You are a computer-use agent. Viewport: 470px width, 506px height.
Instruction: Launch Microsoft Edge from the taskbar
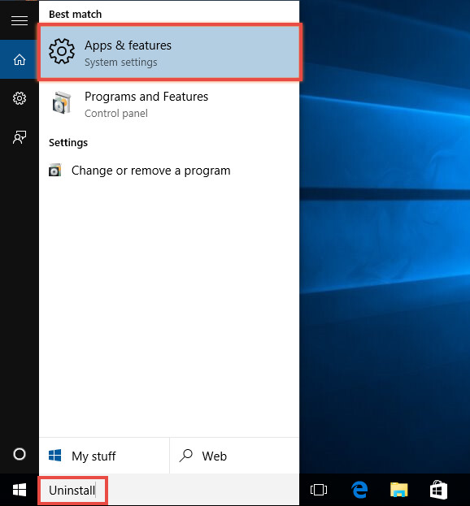[359, 490]
